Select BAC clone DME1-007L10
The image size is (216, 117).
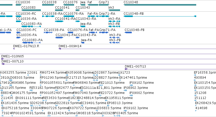click(12, 61)
